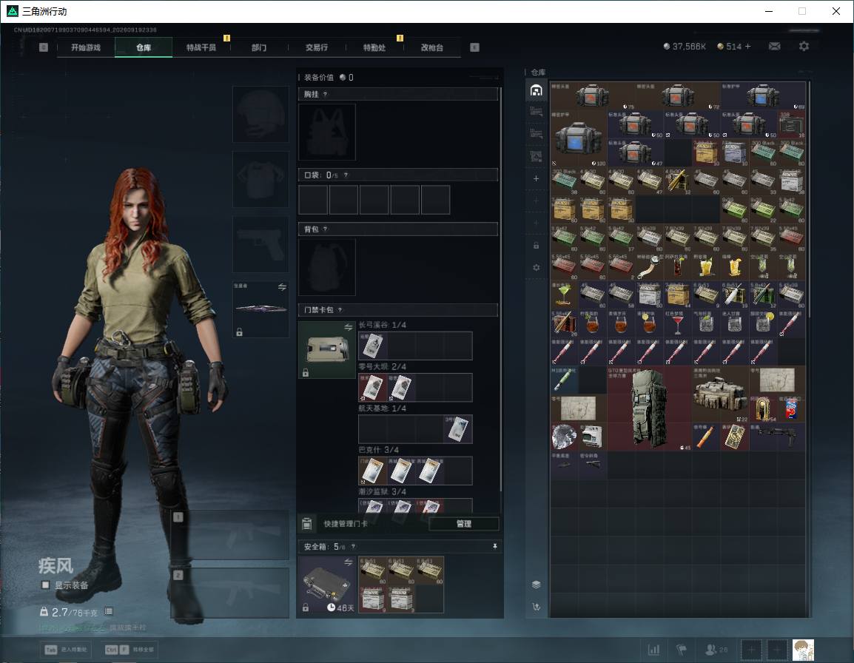Select the safe box case showing 46天

tap(327, 585)
